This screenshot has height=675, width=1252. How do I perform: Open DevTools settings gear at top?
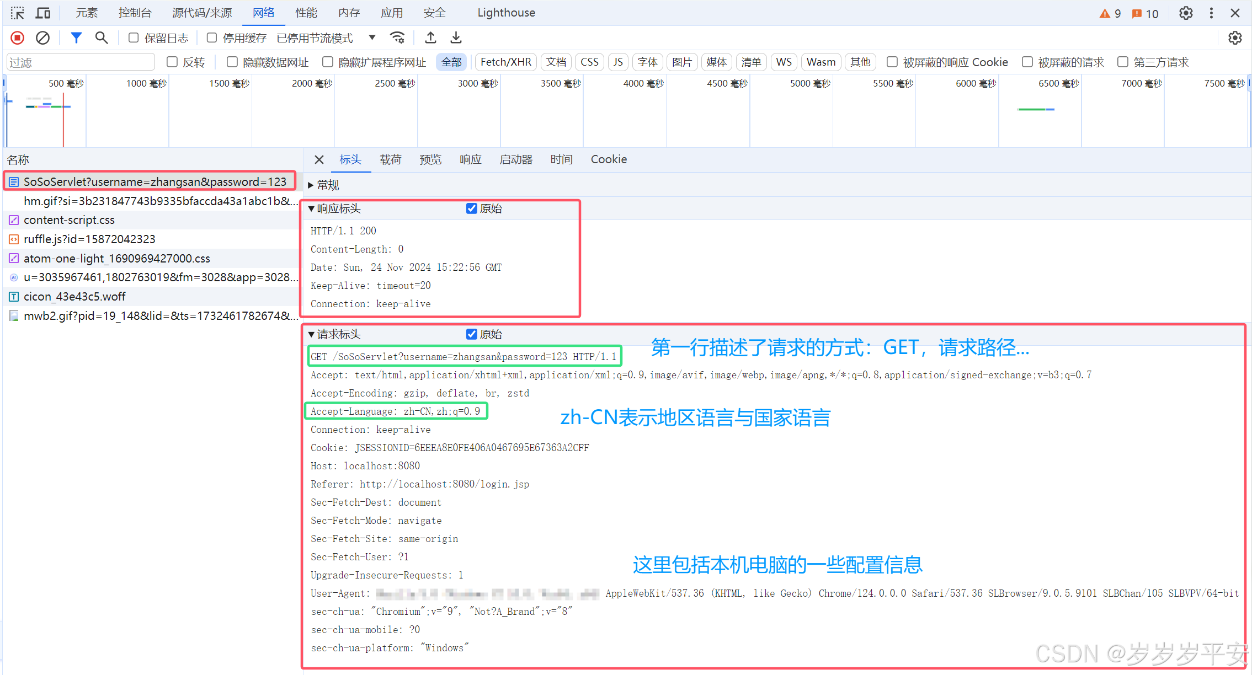click(1186, 13)
